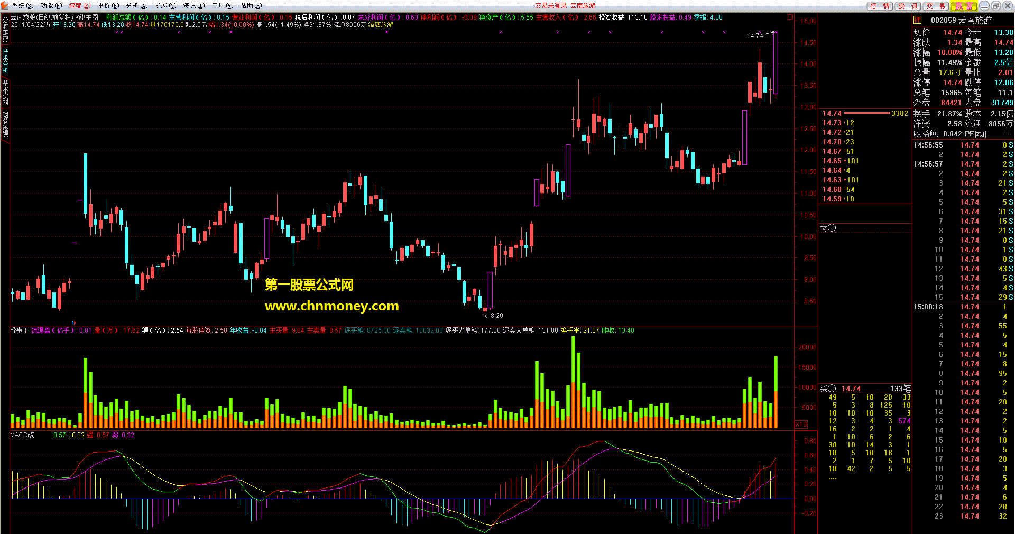
Task: Open the 报价(B) menu
Action: (x=108, y=6)
